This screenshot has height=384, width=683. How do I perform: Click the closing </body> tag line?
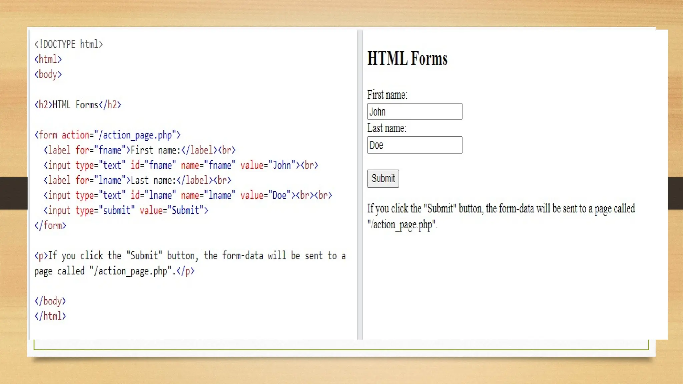click(x=50, y=301)
